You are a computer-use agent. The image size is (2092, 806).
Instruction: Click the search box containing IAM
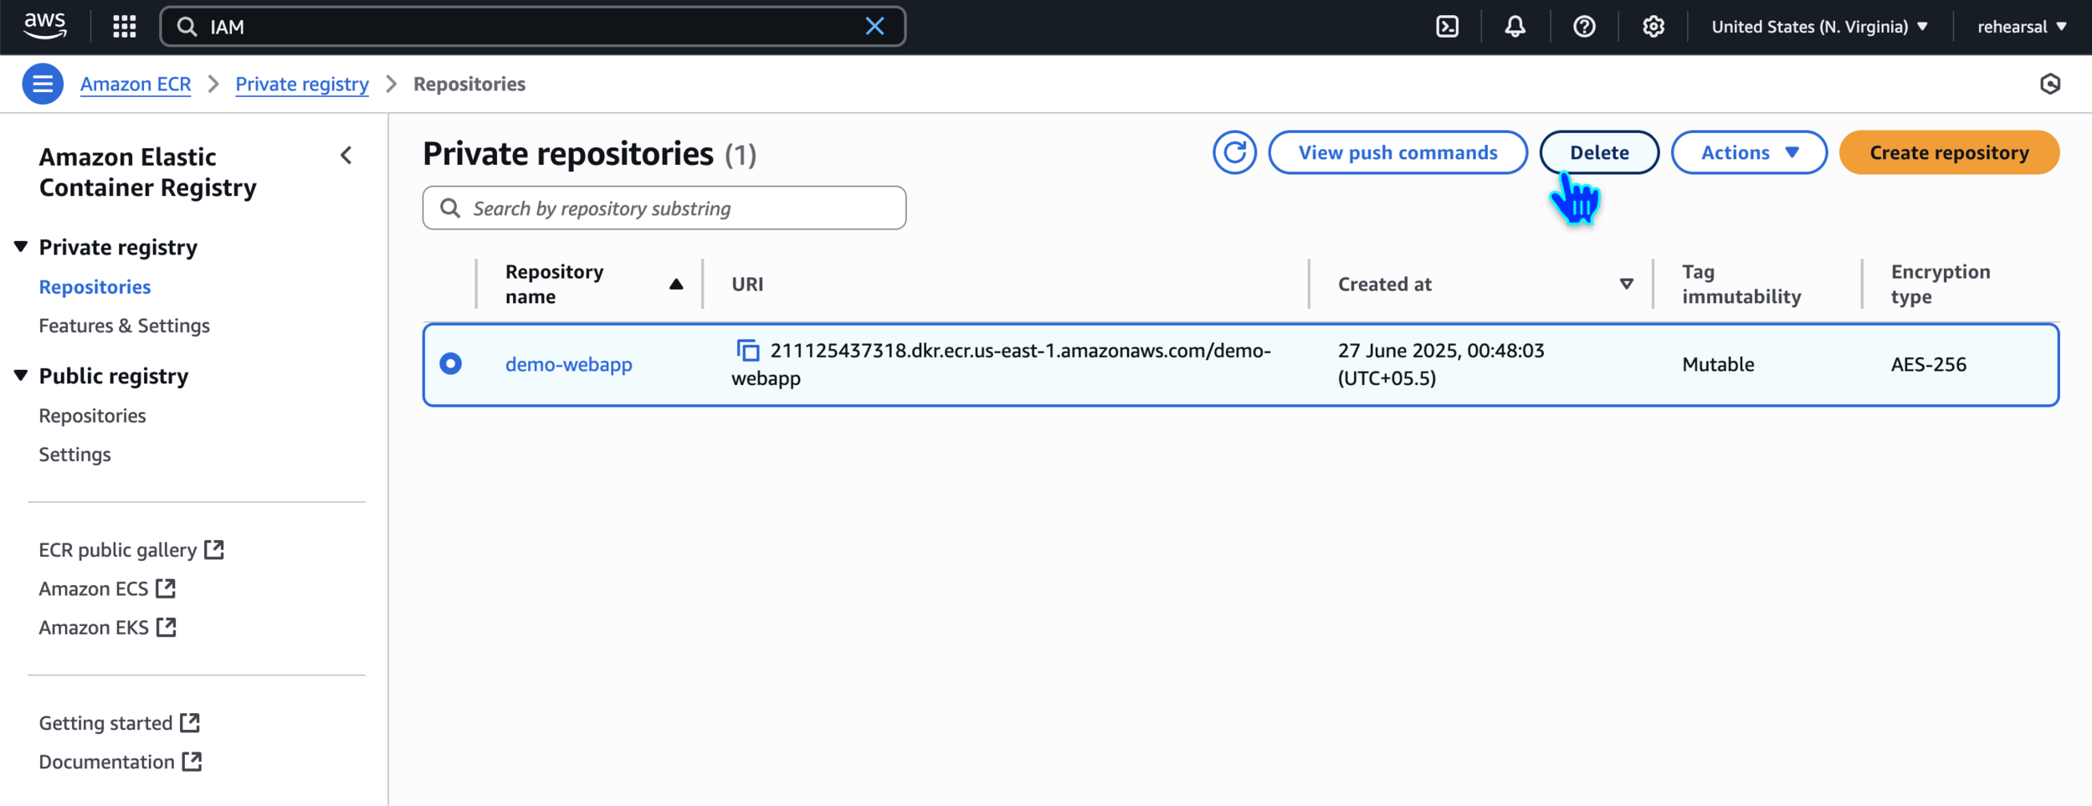532,27
